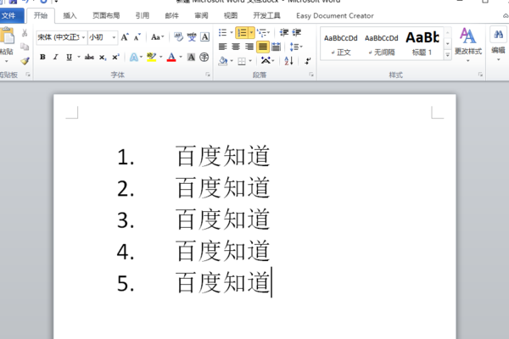Open the Bullets dropdown arrow
The width and height of the screenshot is (509, 339).
click(232, 32)
